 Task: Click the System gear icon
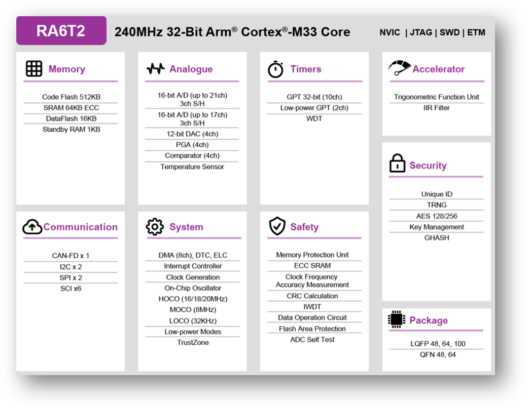(155, 226)
